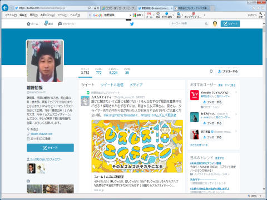Close the Google toolbar with X
This screenshot has width=267, height=200.
(x=90, y=15)
